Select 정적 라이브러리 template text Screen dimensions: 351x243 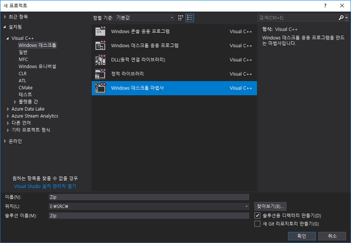pos(128,74)
